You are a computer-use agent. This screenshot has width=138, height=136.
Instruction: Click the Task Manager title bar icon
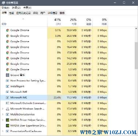[3, 3]
